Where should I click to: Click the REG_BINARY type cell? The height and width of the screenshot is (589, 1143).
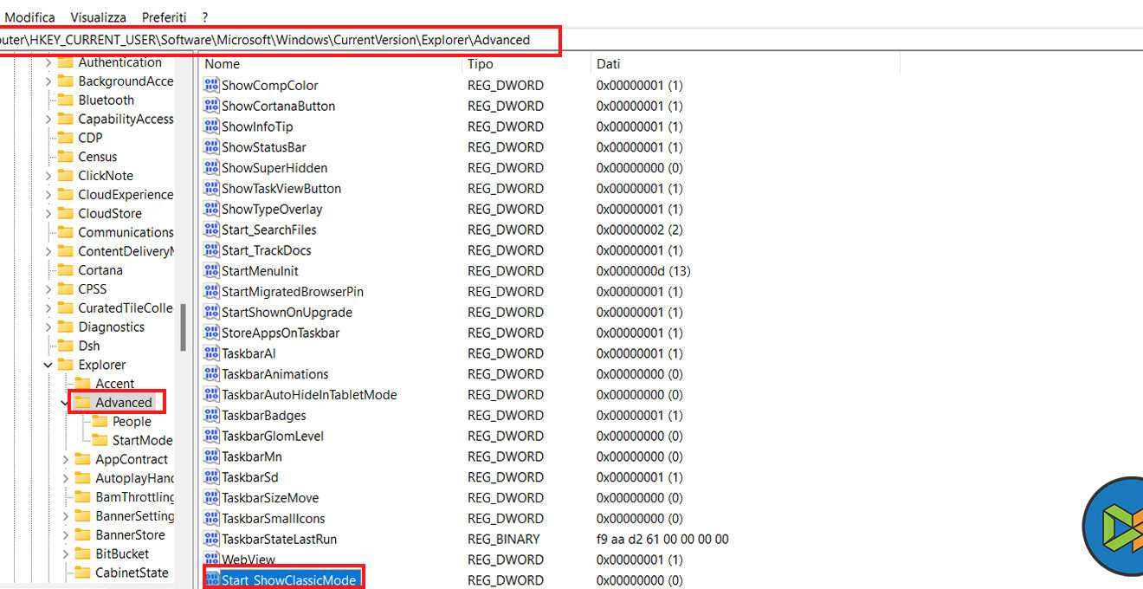tap(504, 539)
